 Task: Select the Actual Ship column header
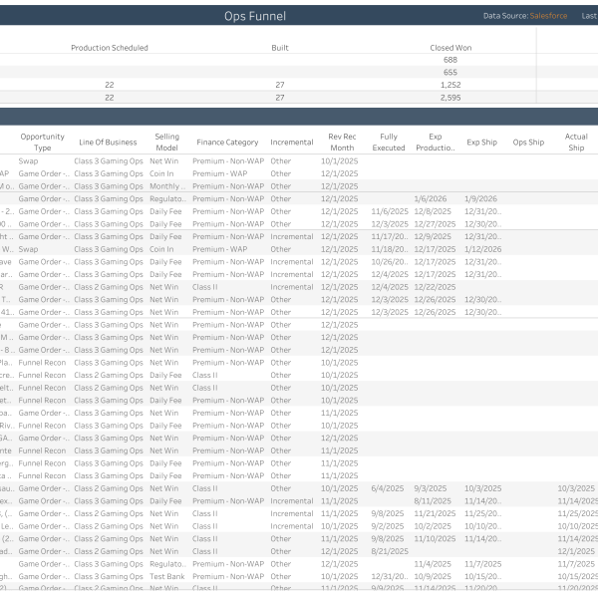click(576, 142)
